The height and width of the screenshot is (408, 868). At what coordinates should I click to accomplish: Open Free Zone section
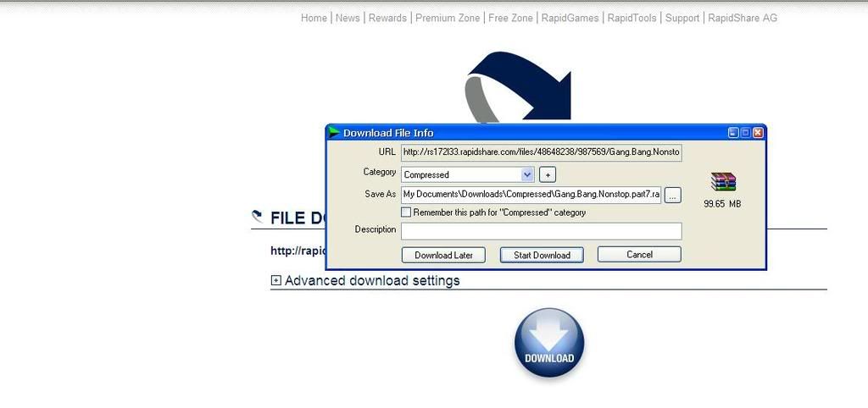tap(510, 19)
